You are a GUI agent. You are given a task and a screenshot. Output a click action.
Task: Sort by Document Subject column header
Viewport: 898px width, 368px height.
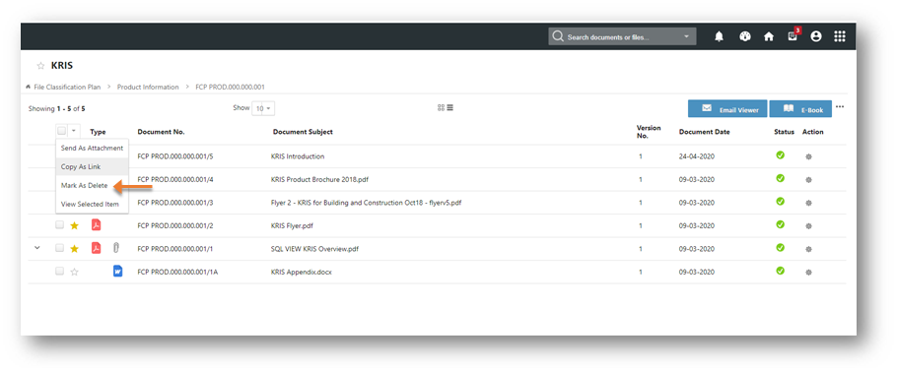pos(303,132)
